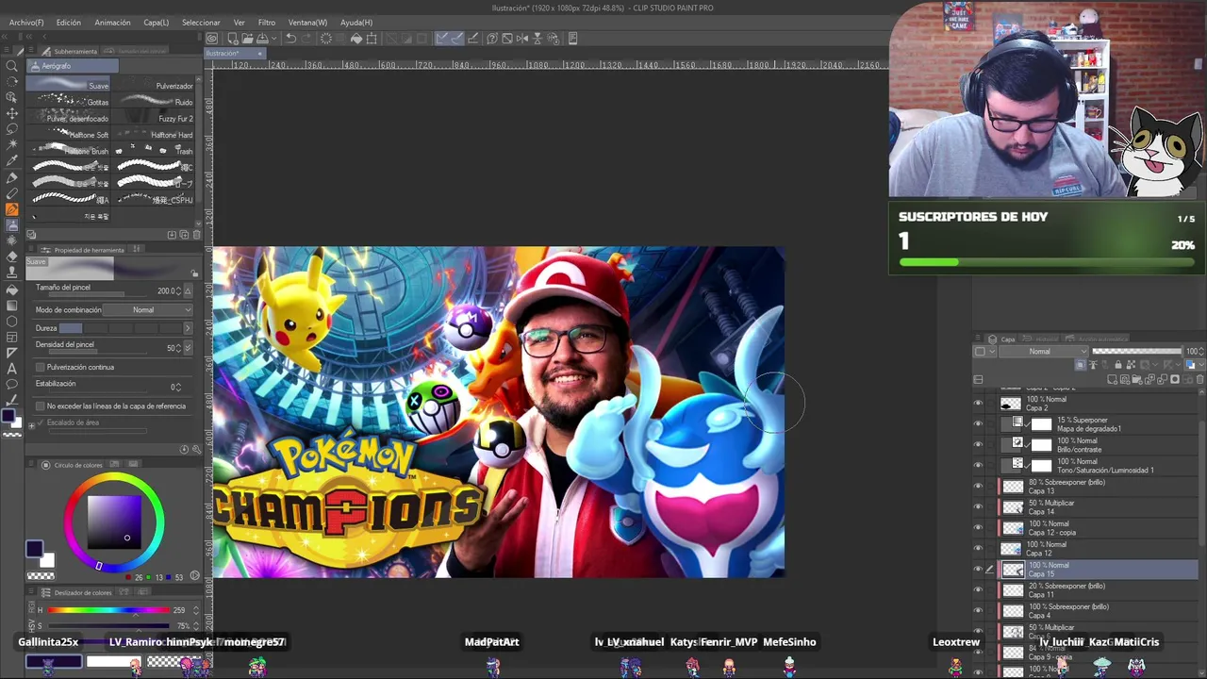Select the highlighted orange Airbrush tool
Image resolution: width=1207 pixels, height=679 pixels.
click(12, 209)
